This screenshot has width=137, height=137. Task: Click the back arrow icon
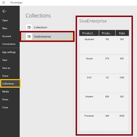pyautogui.click(x=4, y=11)
